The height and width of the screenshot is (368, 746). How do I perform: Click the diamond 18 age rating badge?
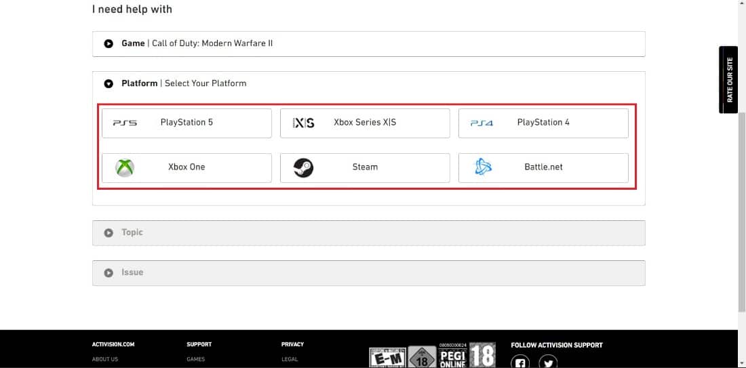coord(422,357)
